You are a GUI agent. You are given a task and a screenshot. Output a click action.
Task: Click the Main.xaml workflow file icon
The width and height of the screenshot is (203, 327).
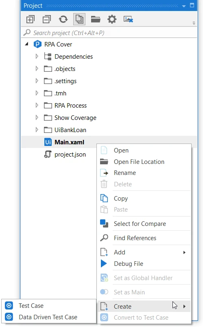point(48,142)
